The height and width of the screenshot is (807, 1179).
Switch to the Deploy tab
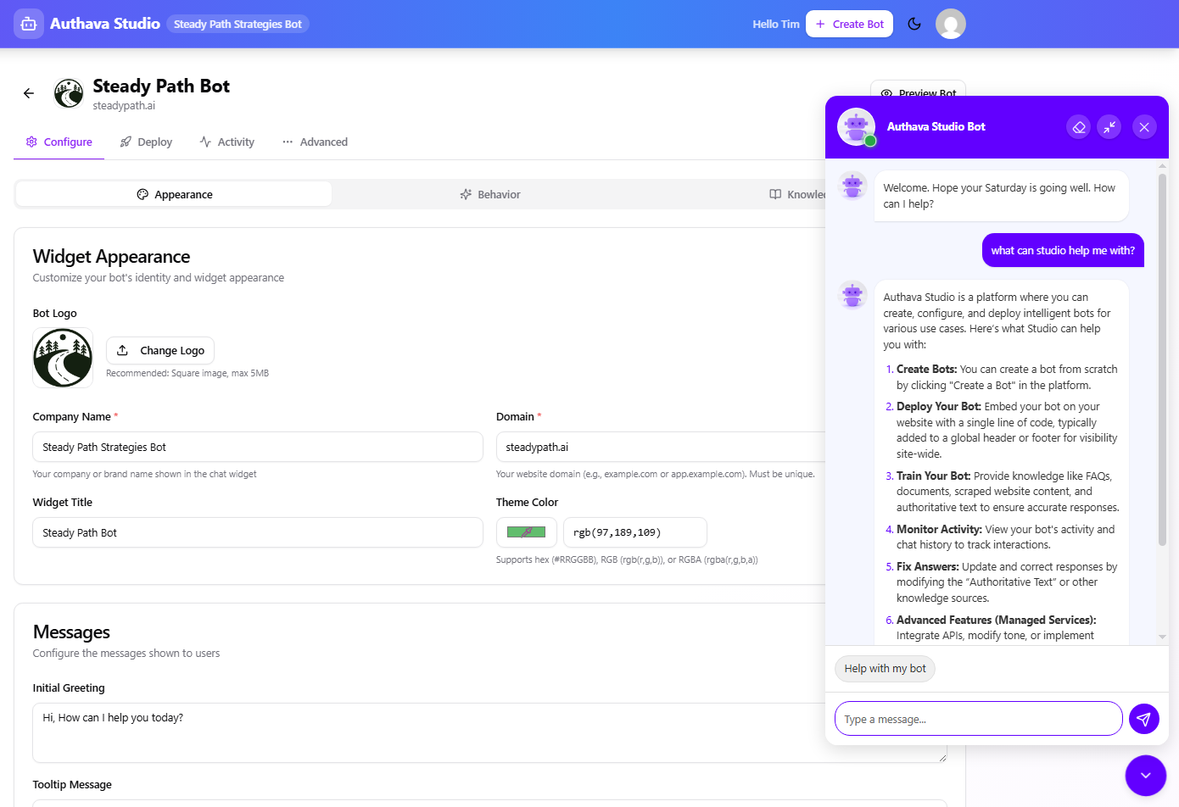point(146,142)
